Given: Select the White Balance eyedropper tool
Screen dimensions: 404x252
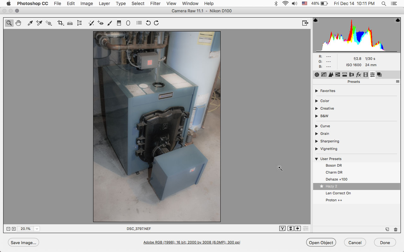Looking at the screenshot, I should pos(30,23).
